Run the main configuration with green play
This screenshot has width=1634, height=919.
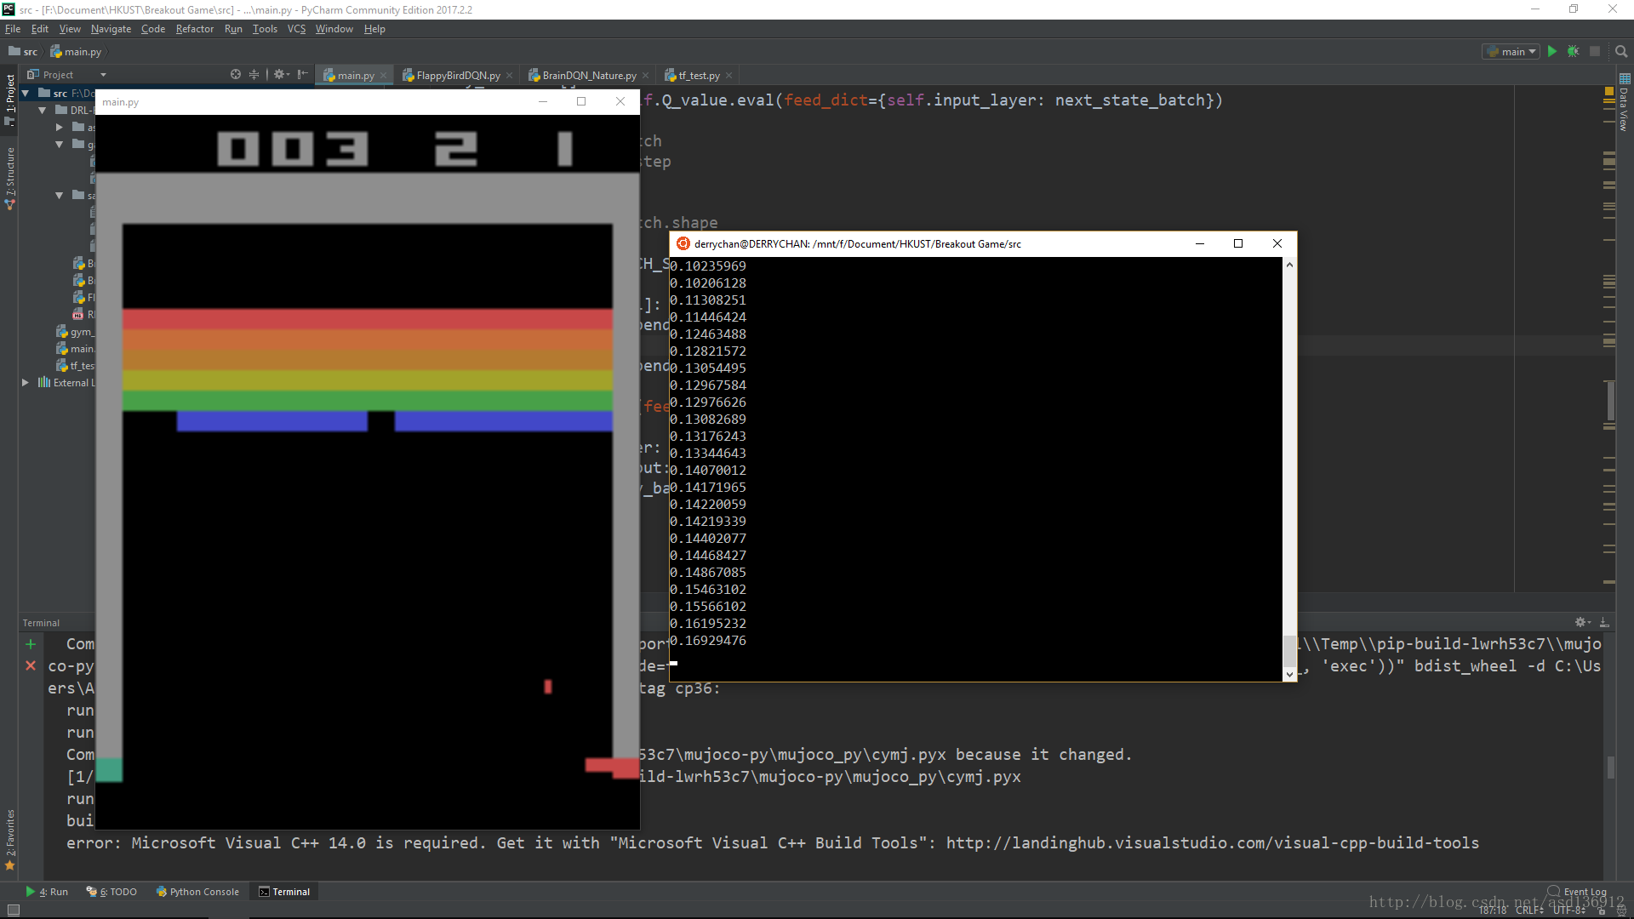tap(1552, 52)
